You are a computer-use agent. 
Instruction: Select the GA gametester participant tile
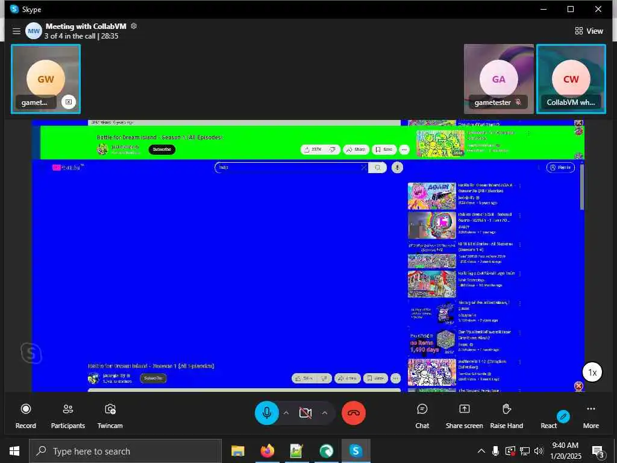coord(498,79)
